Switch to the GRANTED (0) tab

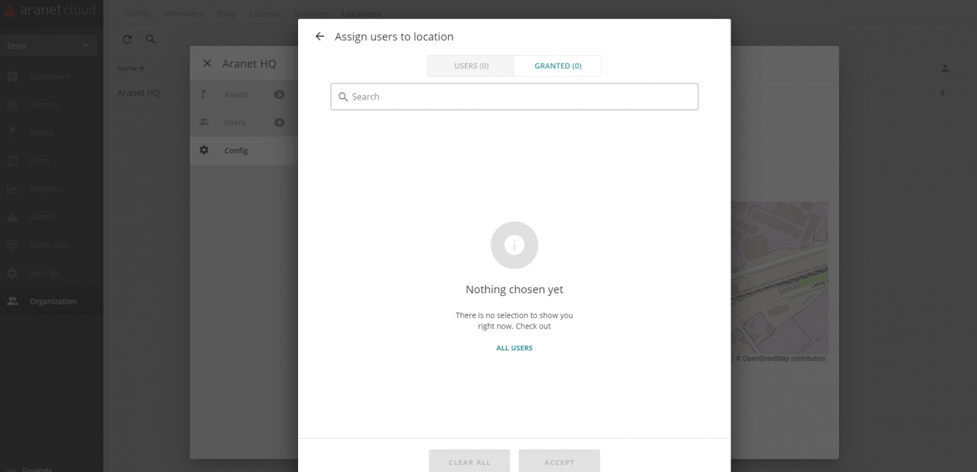click(558, 66)
